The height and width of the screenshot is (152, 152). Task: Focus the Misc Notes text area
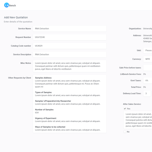tap(70, 66)
